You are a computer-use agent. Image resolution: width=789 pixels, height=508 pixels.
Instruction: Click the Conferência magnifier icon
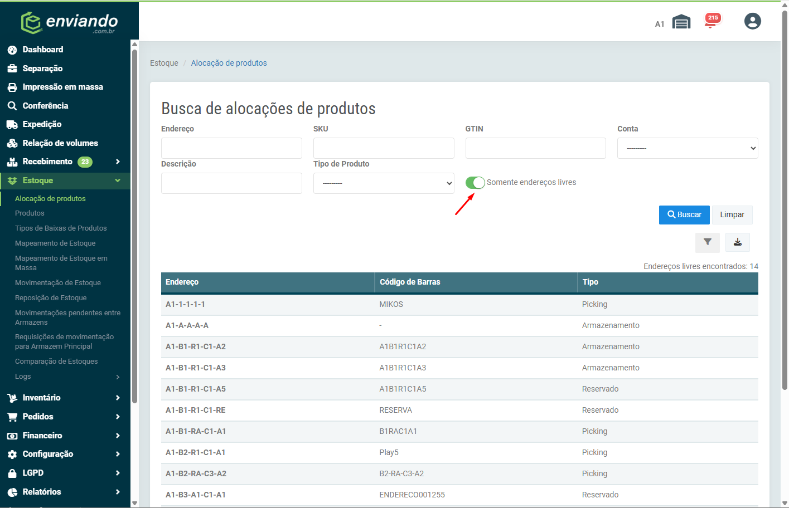pyautogui.click(x=12, y=106)
